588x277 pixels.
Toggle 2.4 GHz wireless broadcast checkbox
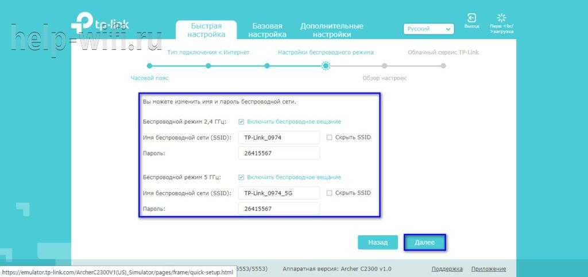click(x=241, y=122)
